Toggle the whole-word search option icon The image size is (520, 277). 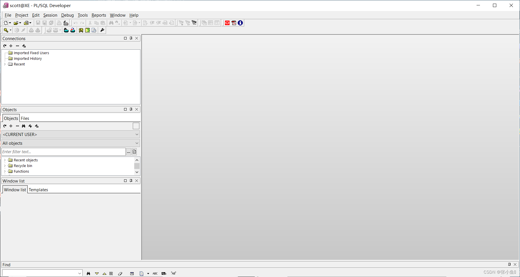(164, 273)
